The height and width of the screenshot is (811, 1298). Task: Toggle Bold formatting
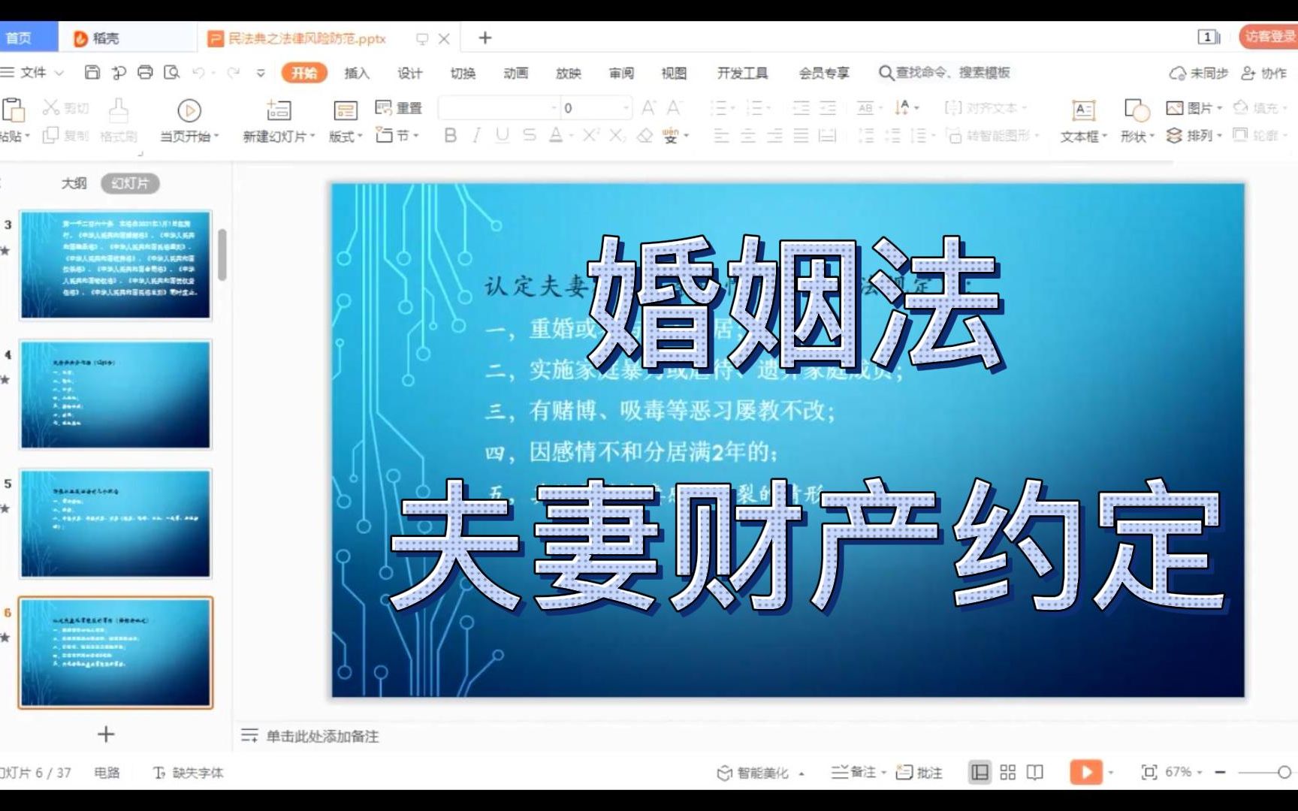(x=450, y=136)
